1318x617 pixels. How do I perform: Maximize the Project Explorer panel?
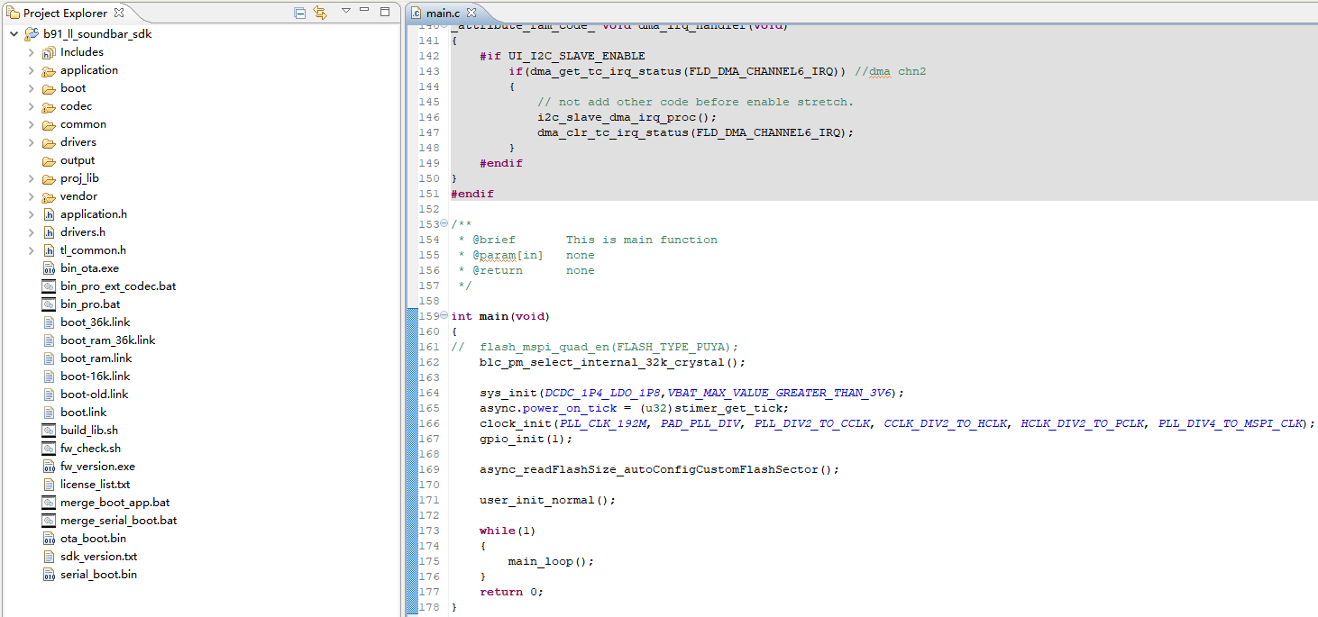pos(385,12)
